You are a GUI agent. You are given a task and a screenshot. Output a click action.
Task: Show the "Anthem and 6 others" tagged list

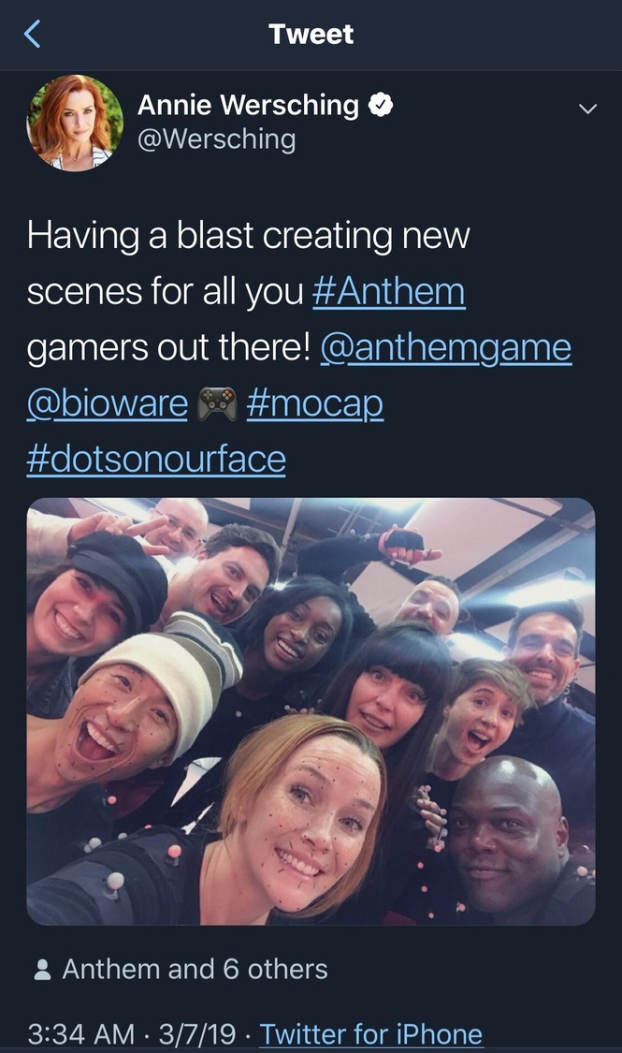(195, 969)
